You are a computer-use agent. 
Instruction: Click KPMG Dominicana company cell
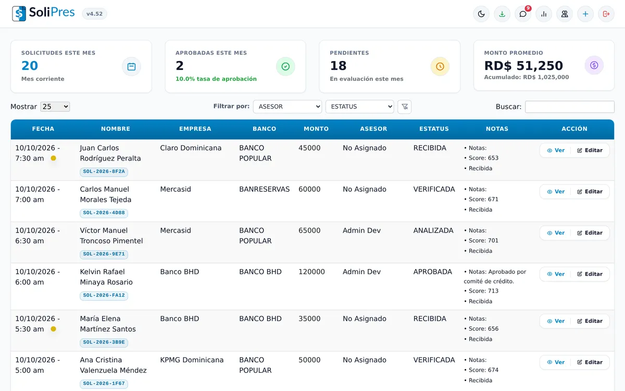[x=192, y=360]
